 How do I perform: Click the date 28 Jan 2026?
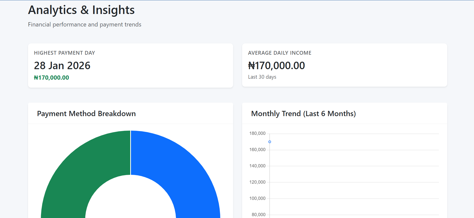[x=62, y=66]
